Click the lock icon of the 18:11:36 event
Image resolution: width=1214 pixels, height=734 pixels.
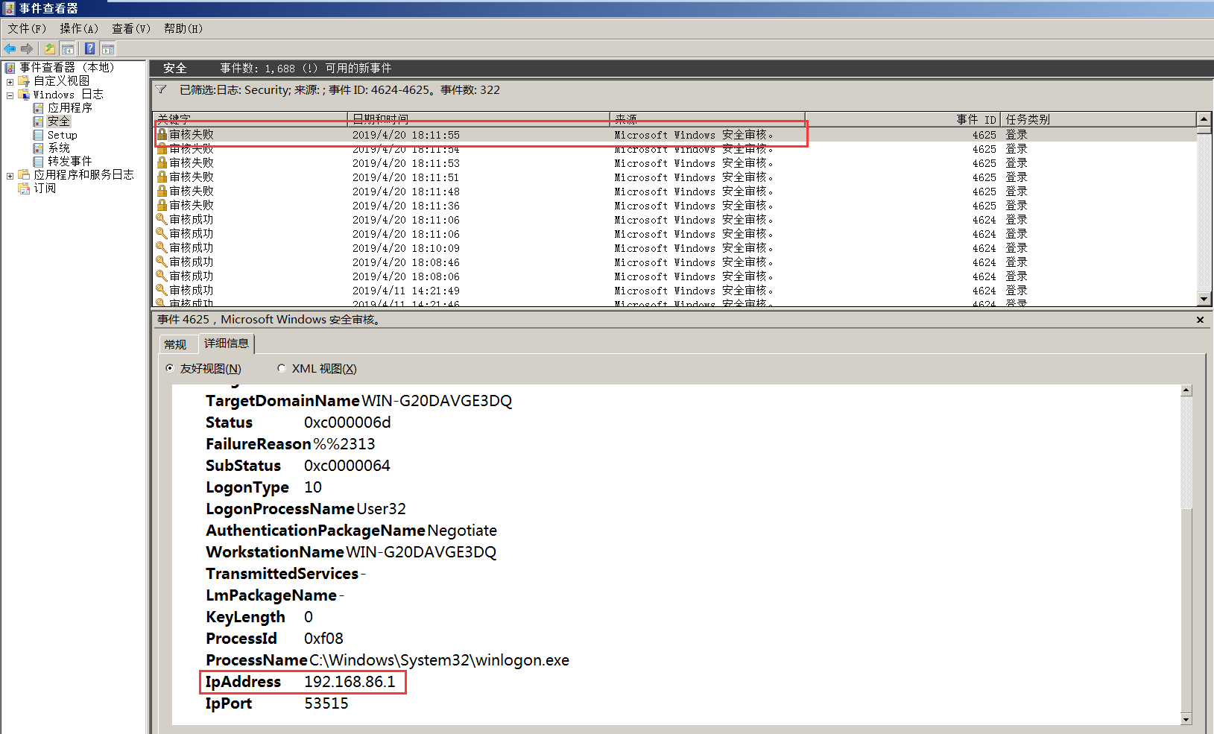click(162, 205)
